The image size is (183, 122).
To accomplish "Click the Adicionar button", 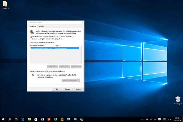I will pyautogui.click(x=53, y=67).
